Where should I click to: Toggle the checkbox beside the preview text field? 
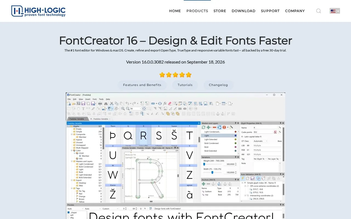tap(151, 209)
